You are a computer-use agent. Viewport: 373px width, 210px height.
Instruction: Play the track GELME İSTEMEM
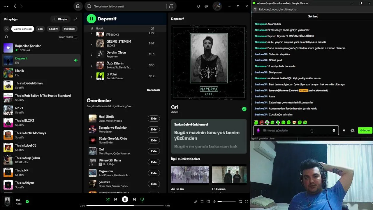[x=125, y=43]
